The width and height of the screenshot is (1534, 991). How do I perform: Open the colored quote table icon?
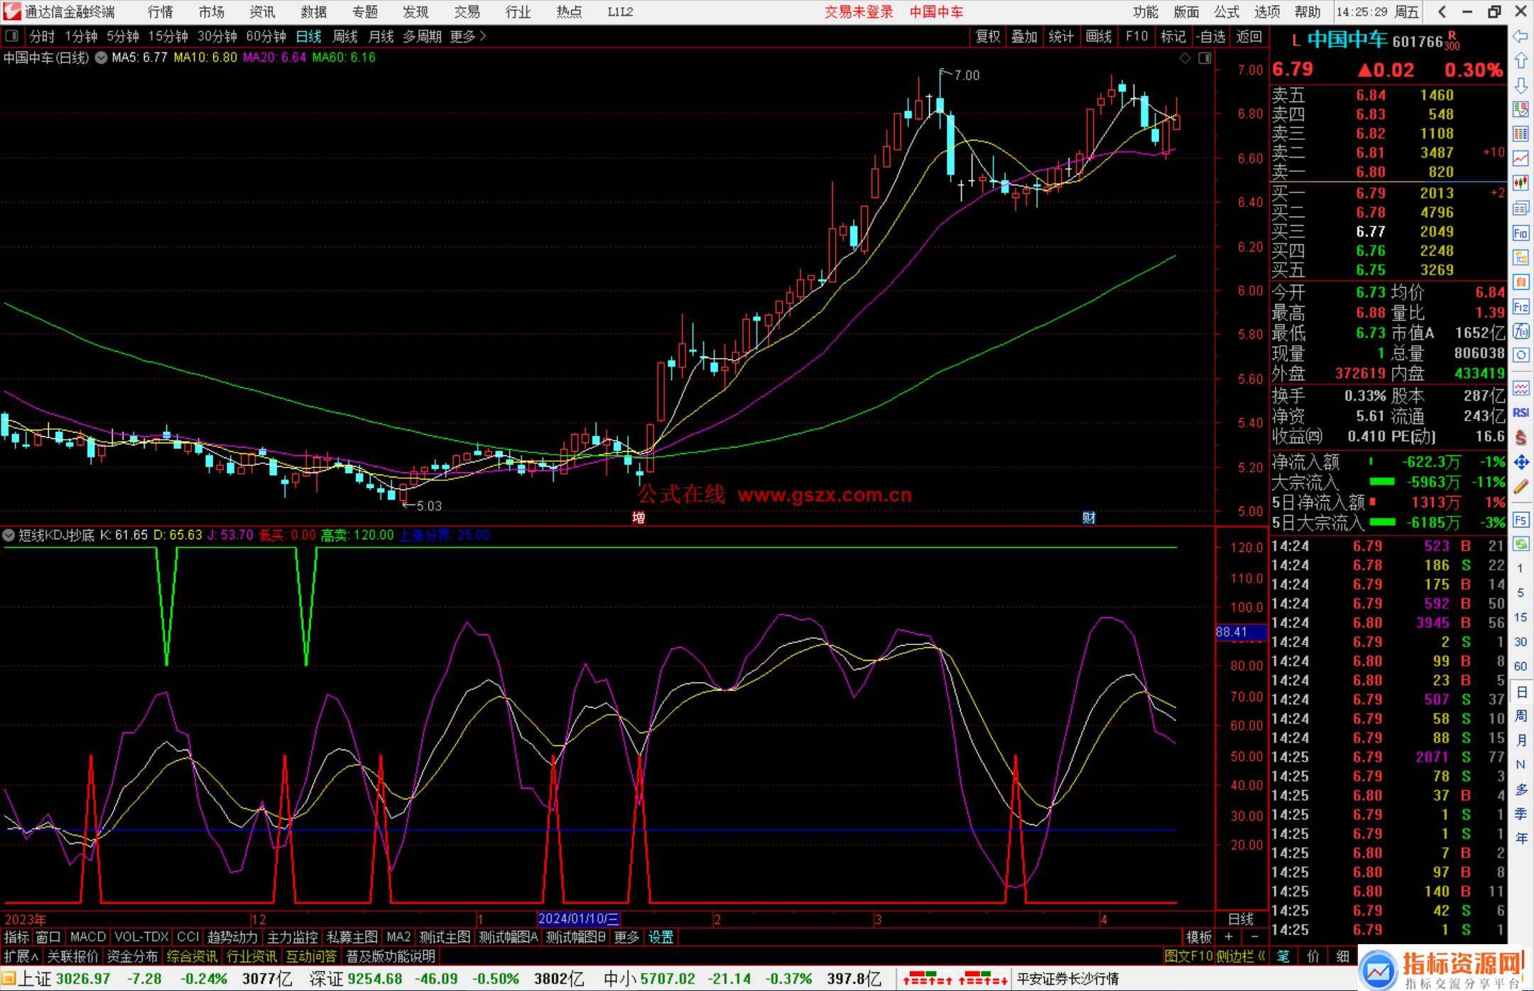(x=1521, y=134)
